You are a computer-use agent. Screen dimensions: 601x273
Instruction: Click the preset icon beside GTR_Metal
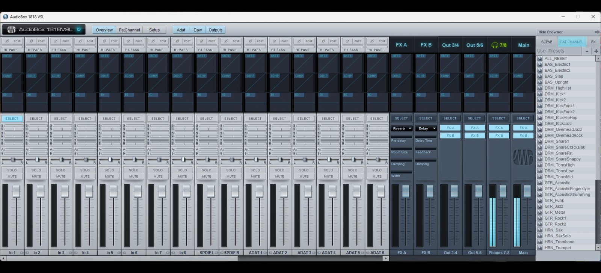click(540, 212)
